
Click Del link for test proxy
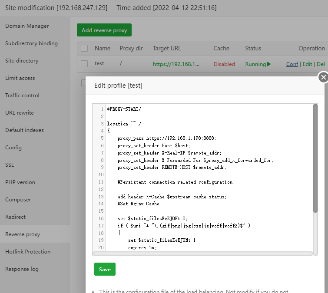click(321, 64)
